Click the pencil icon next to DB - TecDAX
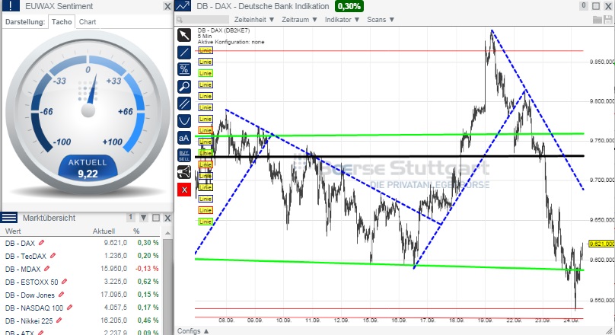 click(53, 256)
